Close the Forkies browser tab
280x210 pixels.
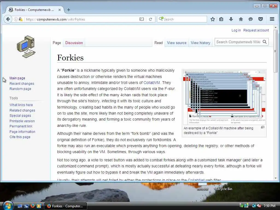[x=60, y=10]
